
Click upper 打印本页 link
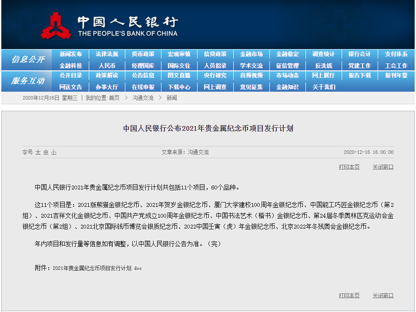(349, 167)
